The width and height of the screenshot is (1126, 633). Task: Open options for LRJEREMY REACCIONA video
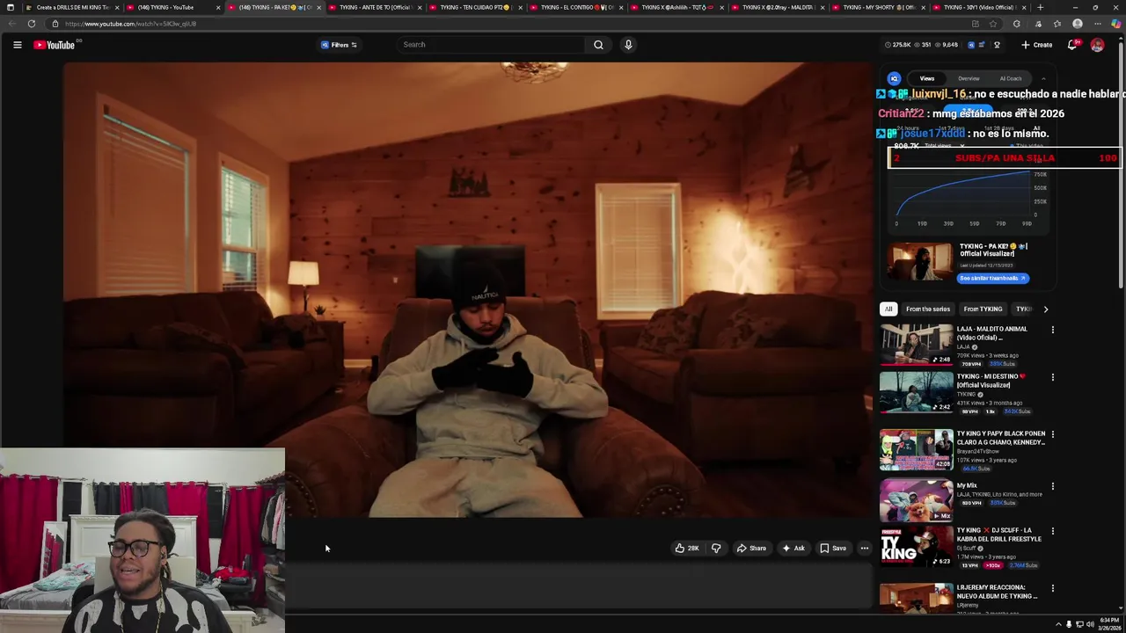1052,588
